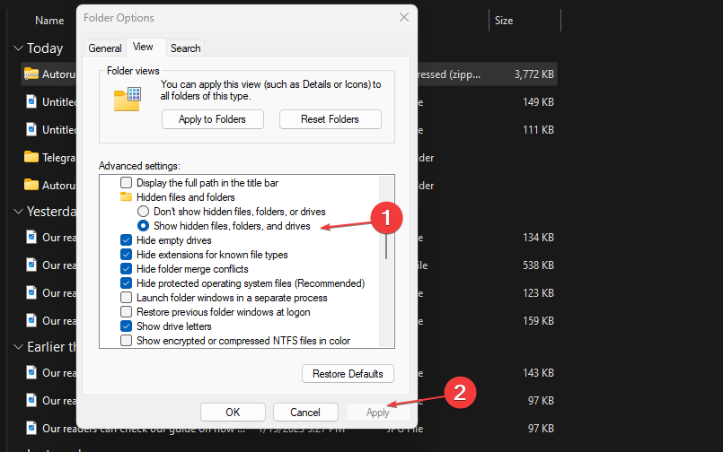The image size is (723, 452).
Task: Sort by the Size column header
Action: point(504,21)
